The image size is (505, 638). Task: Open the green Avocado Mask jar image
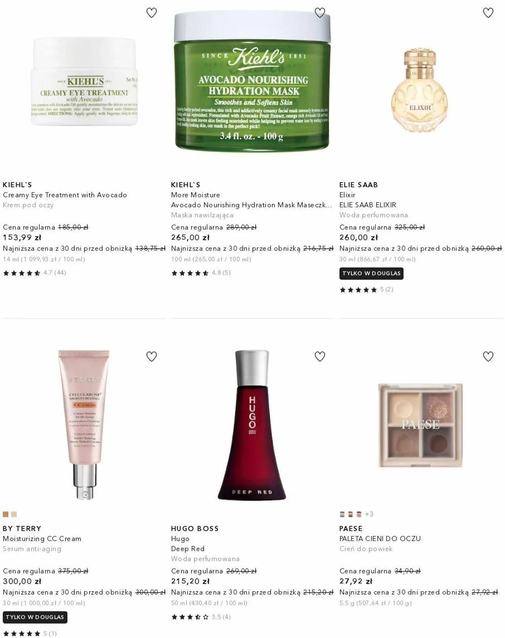pyautogui.click(x=253, y=80)
